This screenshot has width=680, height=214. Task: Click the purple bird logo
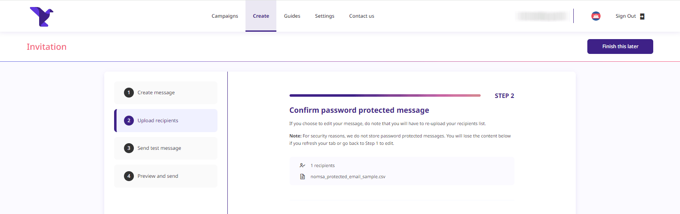(x=42, y=16)
